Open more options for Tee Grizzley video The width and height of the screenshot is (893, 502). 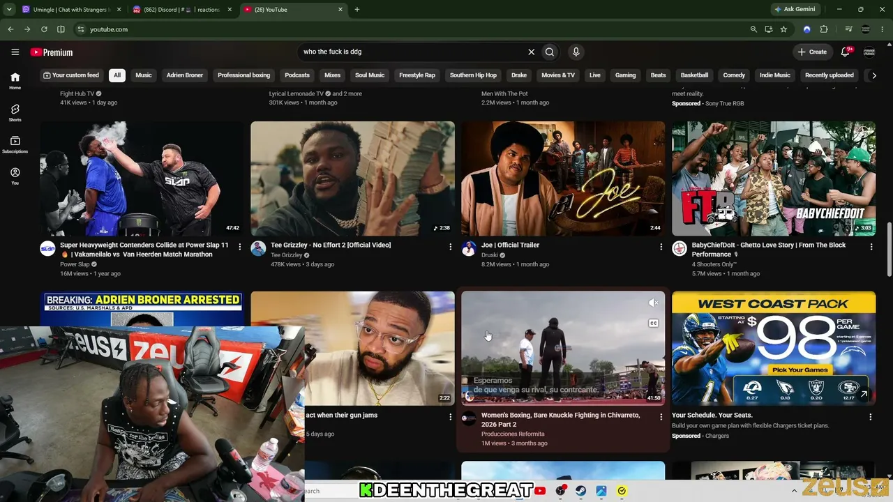[450, 247]
